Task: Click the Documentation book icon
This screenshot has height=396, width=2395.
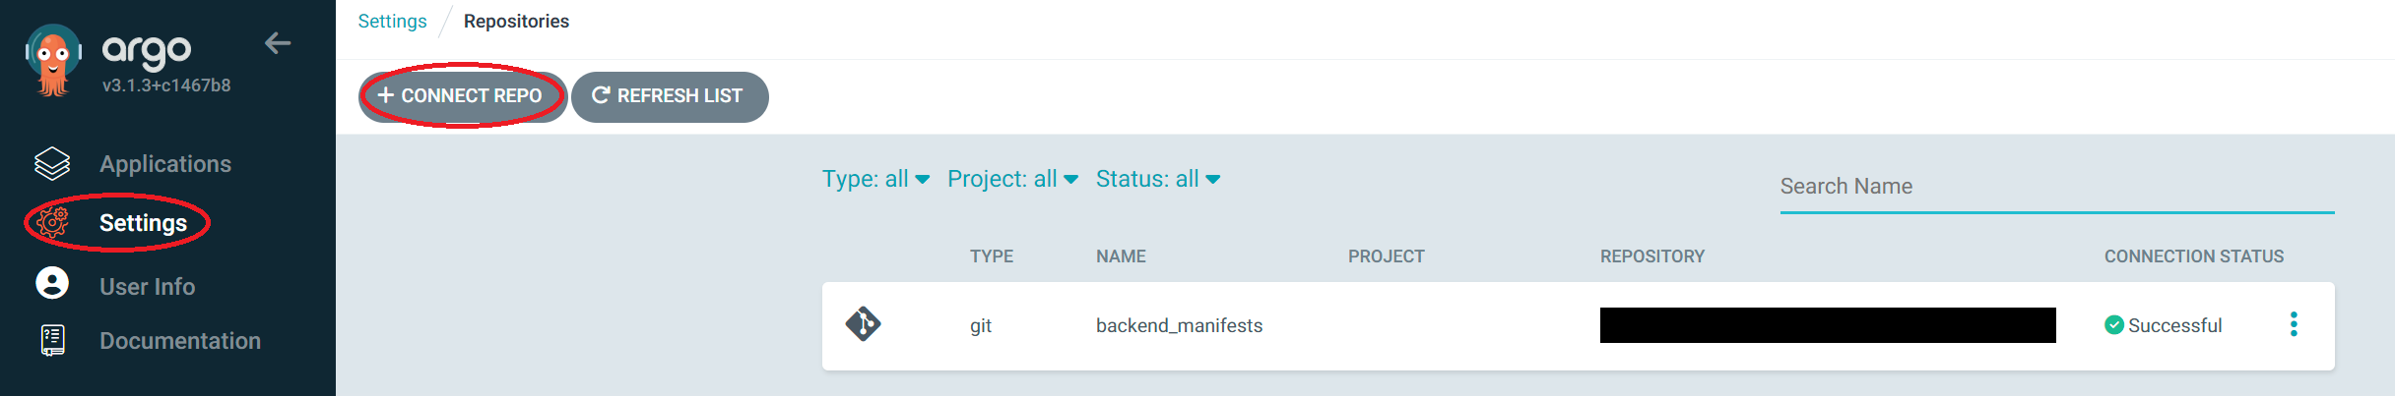Action: tap(52, 340)
